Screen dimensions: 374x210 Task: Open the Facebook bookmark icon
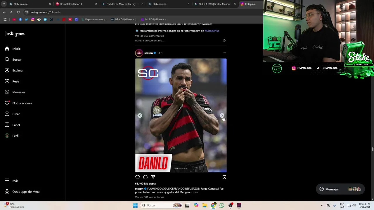click(20, 20)
